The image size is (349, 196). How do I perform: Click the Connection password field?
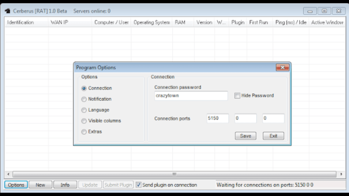191,96
